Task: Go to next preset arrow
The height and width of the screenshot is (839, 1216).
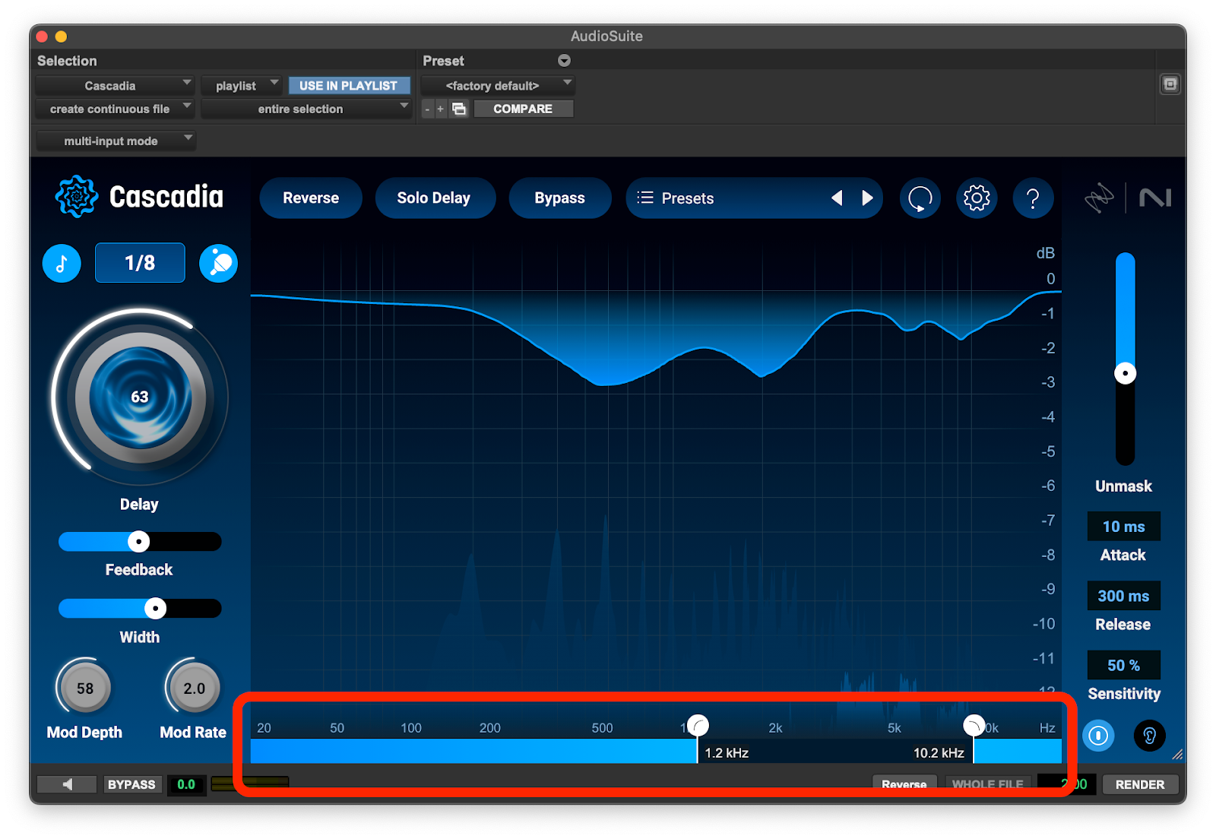Action: [867, 198]
